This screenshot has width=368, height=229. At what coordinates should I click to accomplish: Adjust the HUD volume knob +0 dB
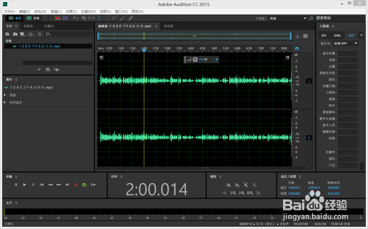[x=195, y=59]
